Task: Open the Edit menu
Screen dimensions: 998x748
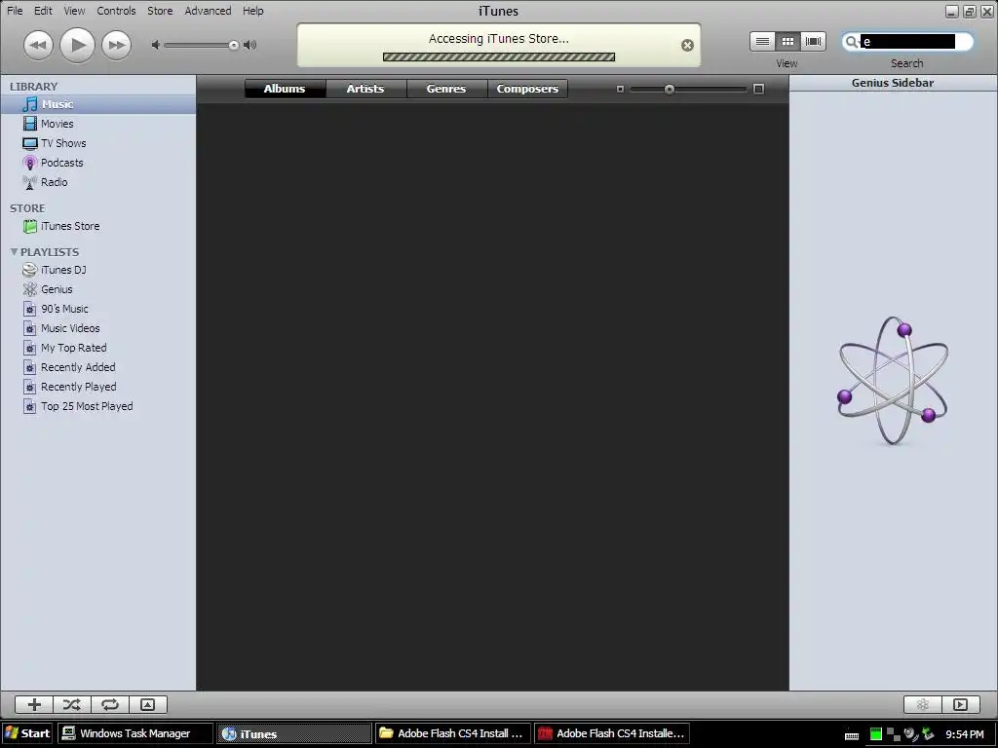Action: 43,11
